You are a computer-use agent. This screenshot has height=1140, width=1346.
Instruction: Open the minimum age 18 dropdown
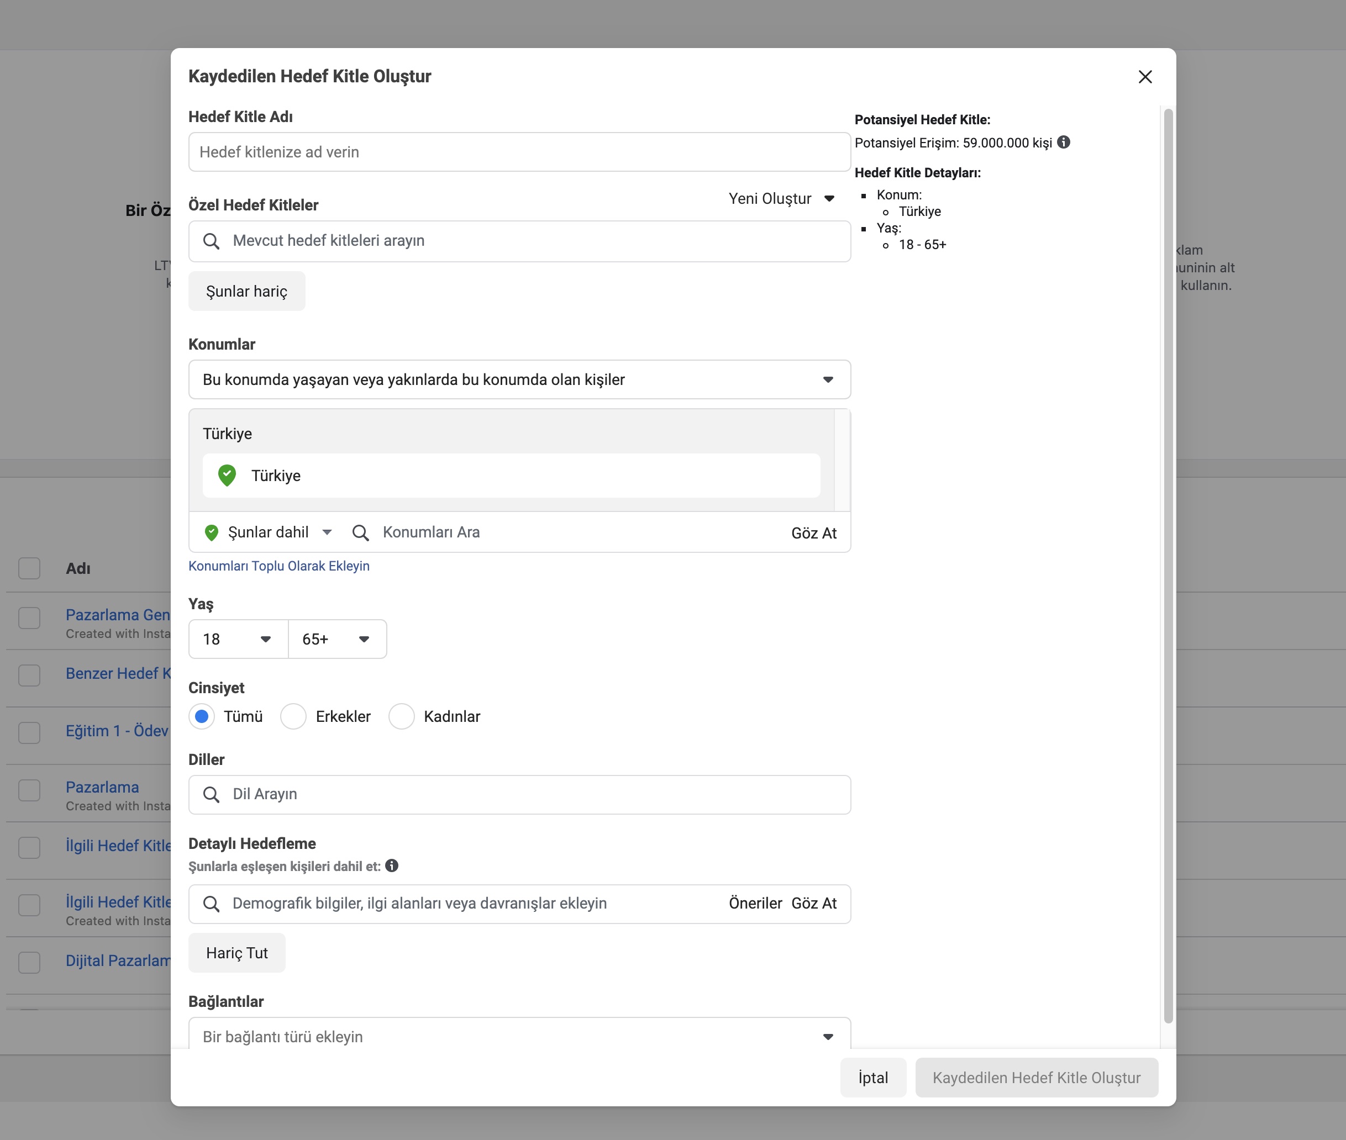pos(238,639)
